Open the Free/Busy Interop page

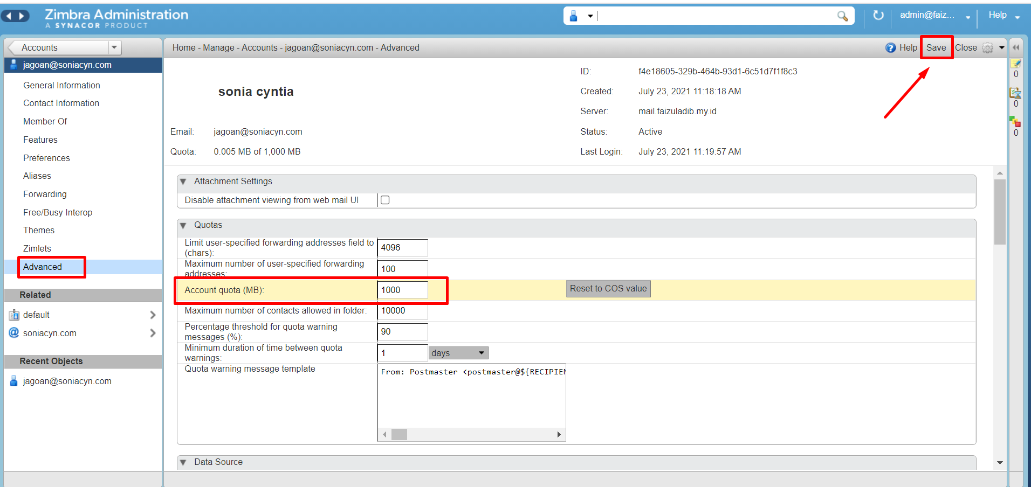[x=58, y=212]
